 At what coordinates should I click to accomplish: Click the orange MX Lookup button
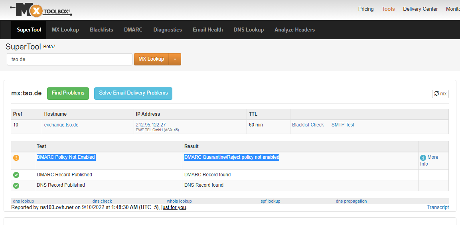click(x=151, y=59)
